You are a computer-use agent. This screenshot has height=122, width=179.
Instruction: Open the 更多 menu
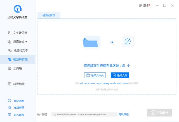(145, 6)
